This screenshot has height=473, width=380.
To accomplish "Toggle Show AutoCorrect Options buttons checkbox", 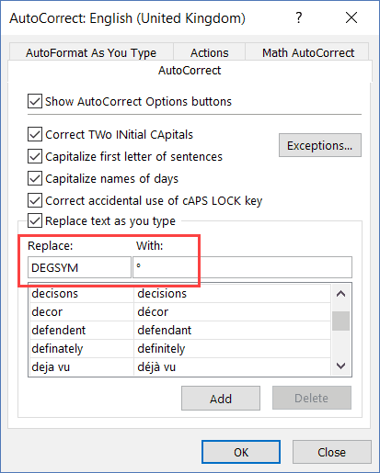I will coord(35,101).
